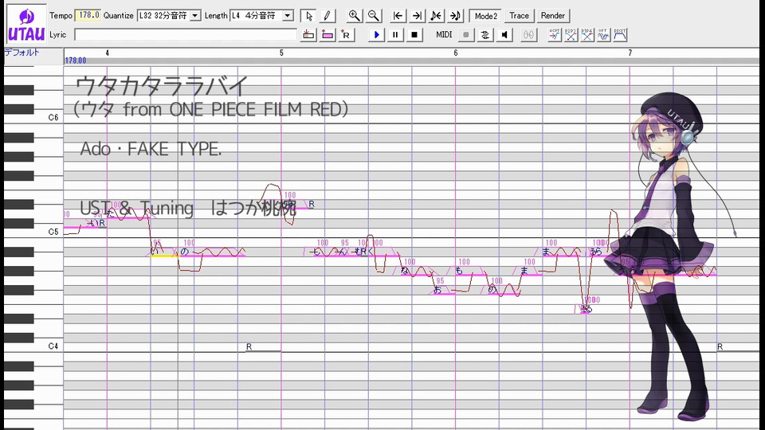Click the speaker sound icon
765x430 pixels.
[x=504, y=34]
